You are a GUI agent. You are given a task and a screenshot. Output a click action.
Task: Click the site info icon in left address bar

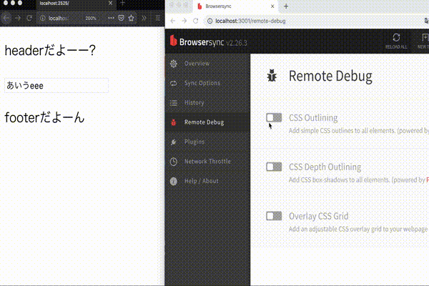coord(43,19)
